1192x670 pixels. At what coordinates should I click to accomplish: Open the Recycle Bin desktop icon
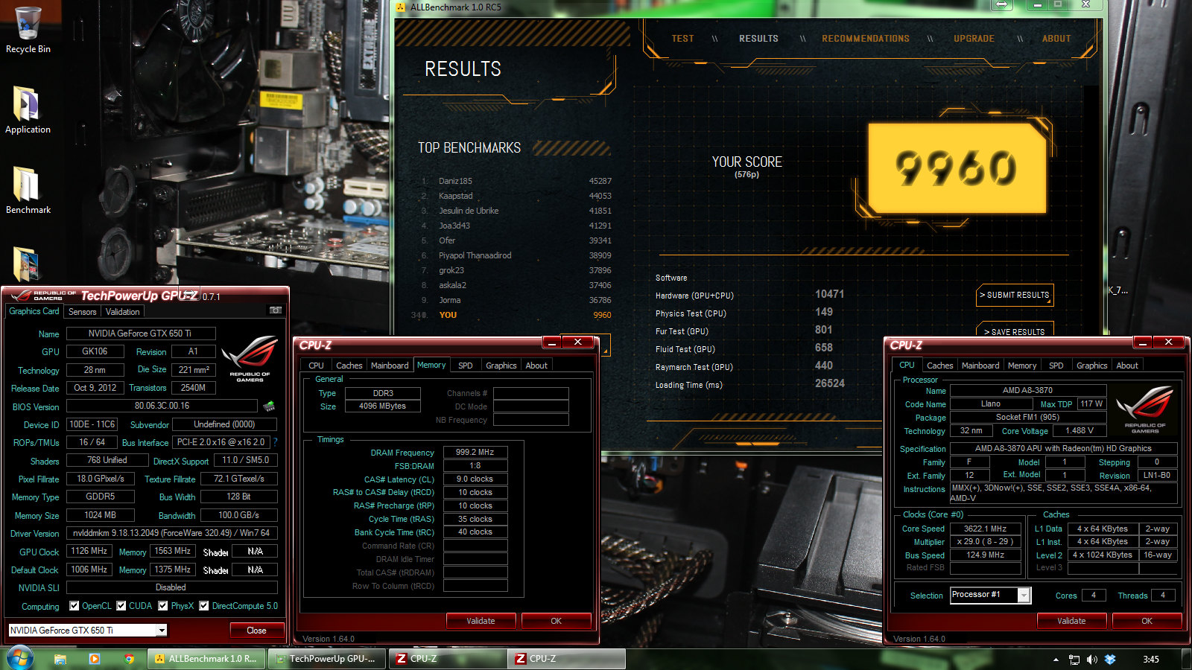28,30
